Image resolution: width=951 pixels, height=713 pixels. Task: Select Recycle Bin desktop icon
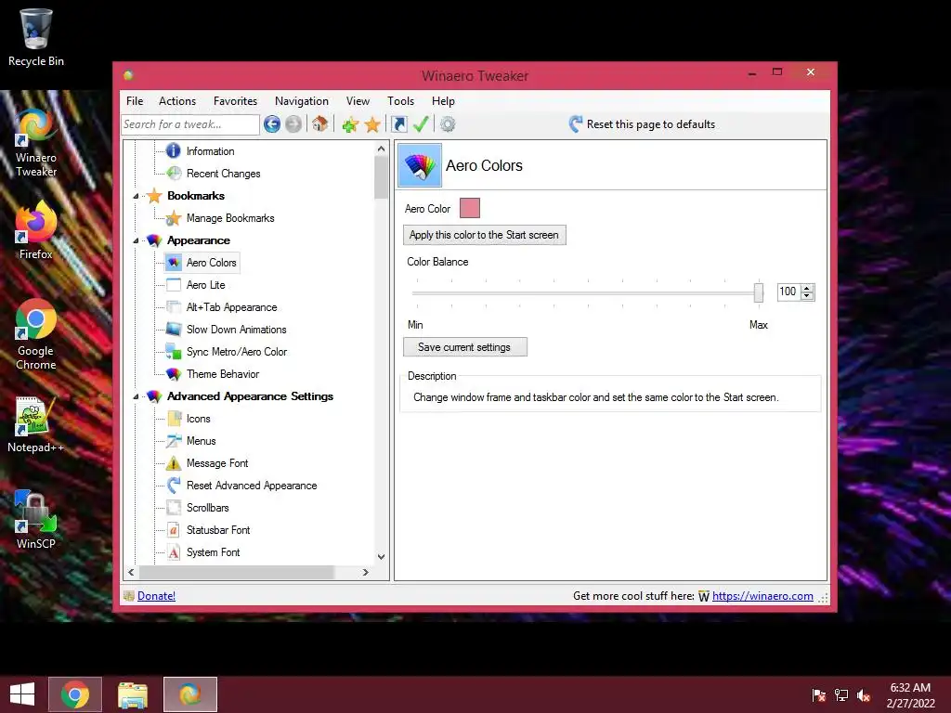[x=36, y=37]
